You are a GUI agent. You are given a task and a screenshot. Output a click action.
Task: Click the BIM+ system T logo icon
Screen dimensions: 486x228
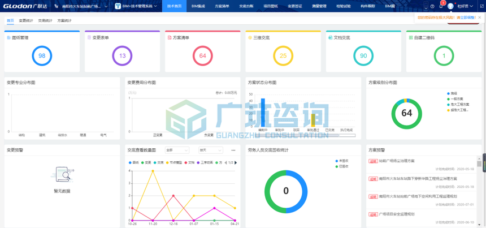click(118, 6)
